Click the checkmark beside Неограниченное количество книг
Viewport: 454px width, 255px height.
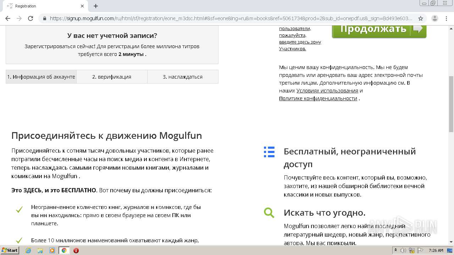coord(19,210)
